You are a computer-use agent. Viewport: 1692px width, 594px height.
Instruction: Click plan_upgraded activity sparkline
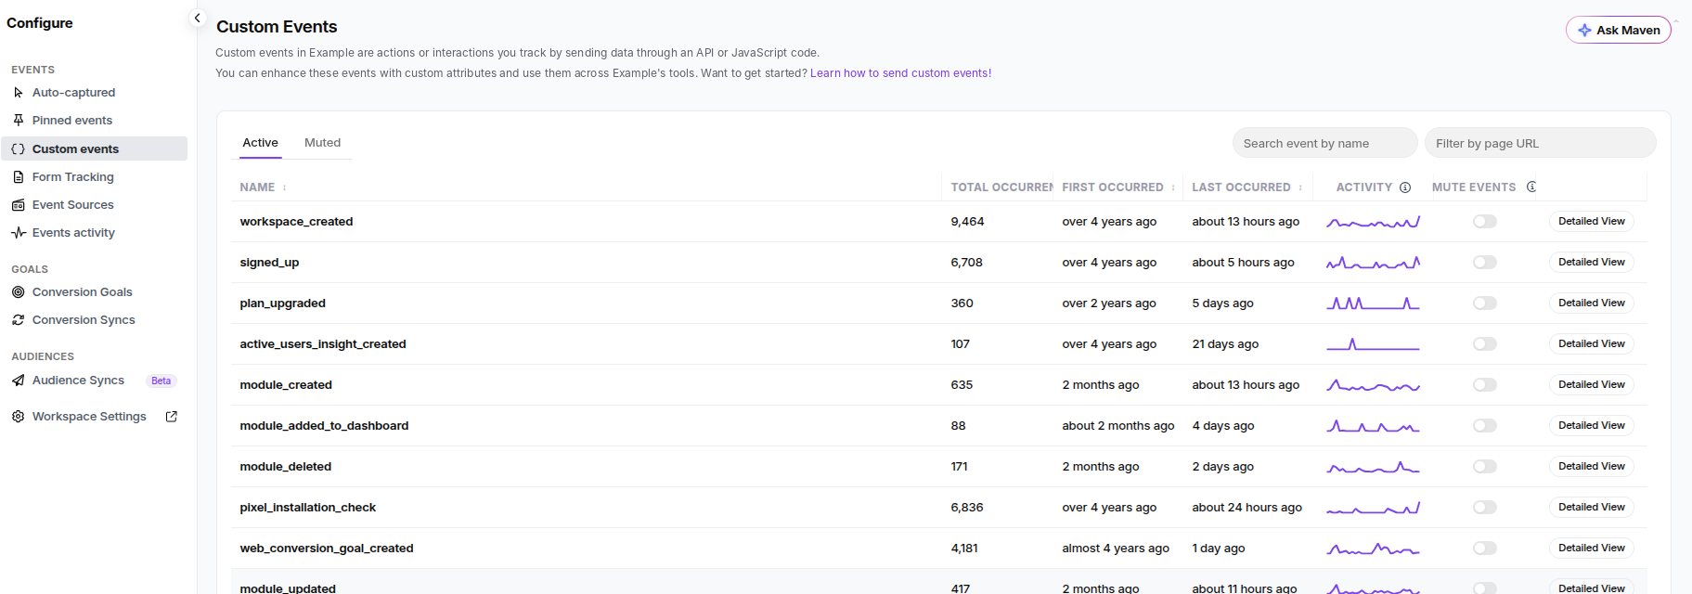(1374, 303)
